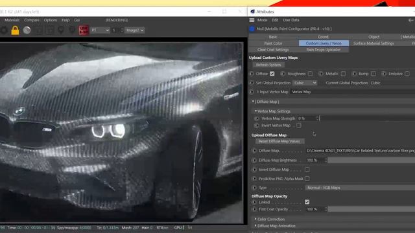Viewport: 415px width, 233px height.
Task: Click keyframe circle next to Metallic
Action: click(321, 74)
